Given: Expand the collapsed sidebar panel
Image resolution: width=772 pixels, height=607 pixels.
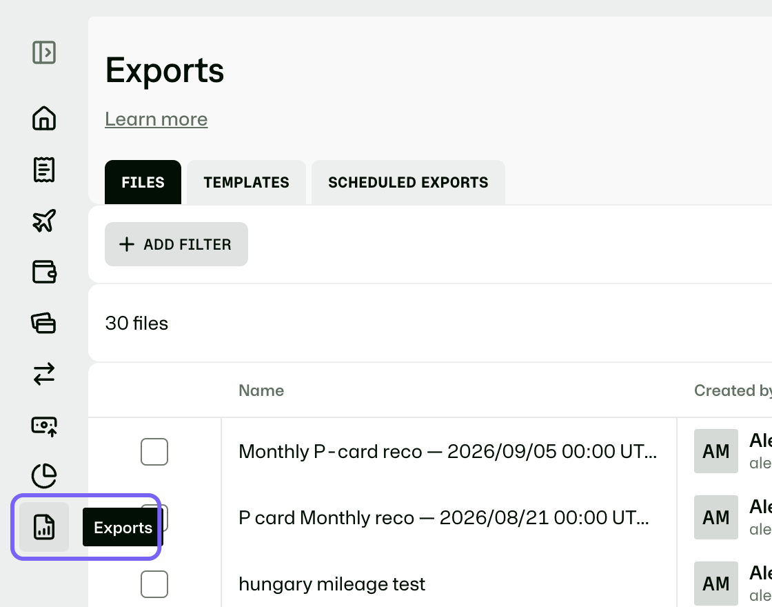Looking at the screenshot, I should point(44,52).
